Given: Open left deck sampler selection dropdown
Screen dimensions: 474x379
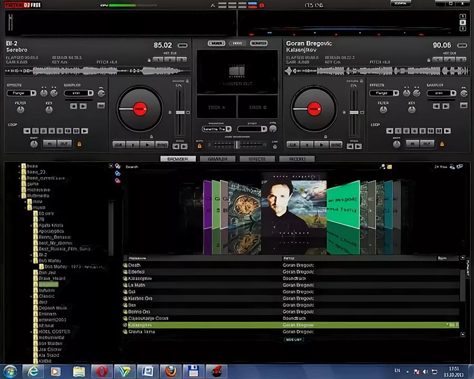Looking at the screenshot, I should 78,93.
